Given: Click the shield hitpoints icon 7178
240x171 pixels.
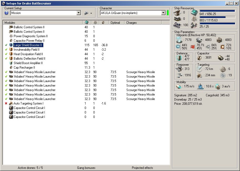Looking at the screenshot, I should (x=179, y=40).
